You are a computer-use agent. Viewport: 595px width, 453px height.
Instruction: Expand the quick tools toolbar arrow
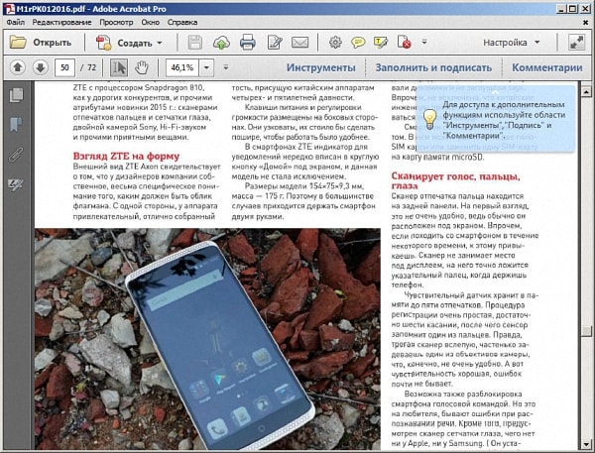(424, 42)
